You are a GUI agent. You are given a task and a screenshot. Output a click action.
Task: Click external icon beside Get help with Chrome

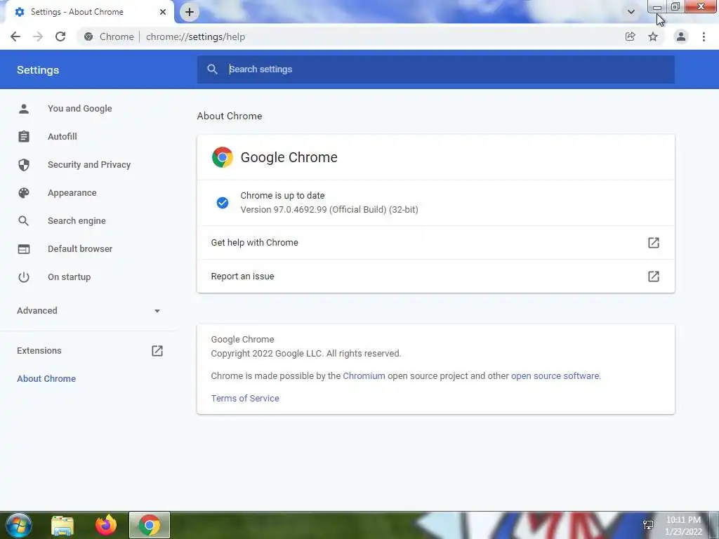point(654,242)
